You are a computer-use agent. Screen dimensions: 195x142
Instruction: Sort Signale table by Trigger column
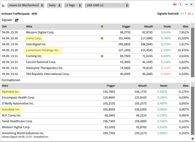[x=126, y=26]
